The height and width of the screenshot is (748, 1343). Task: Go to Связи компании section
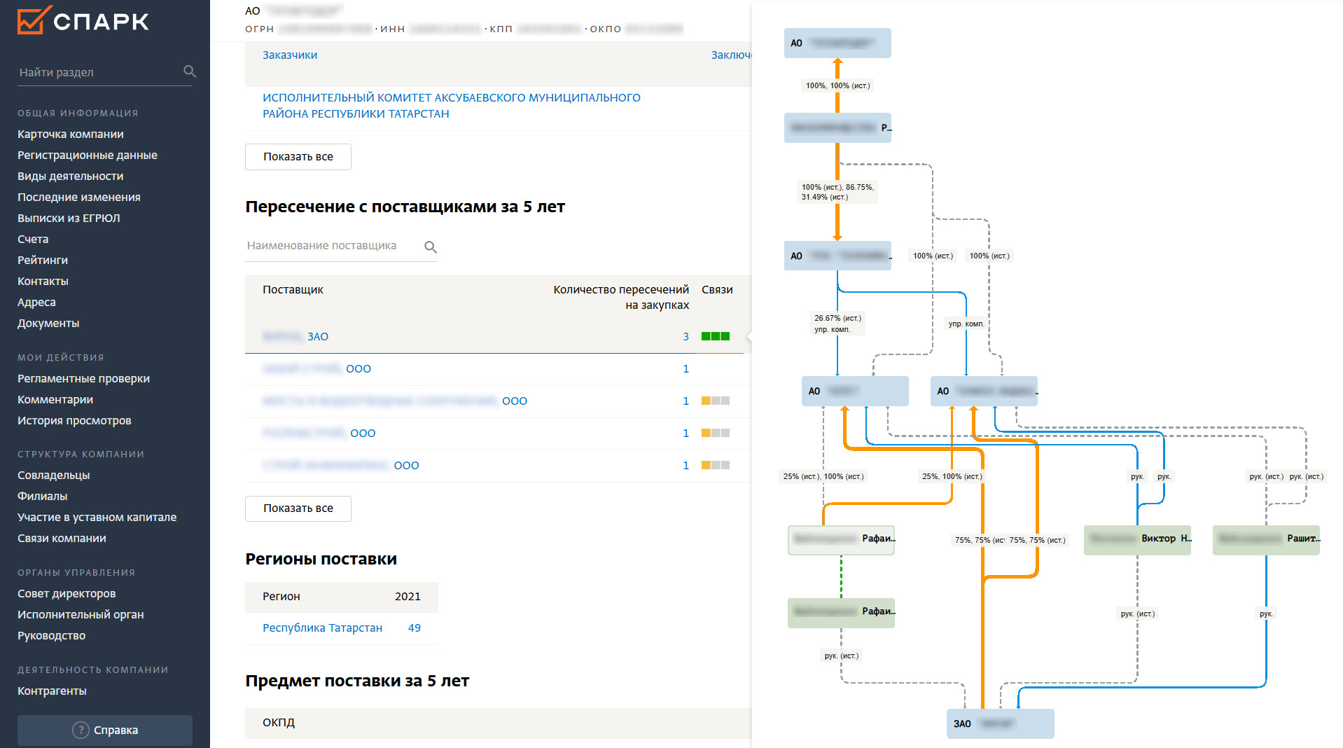pyautogui.click(x=62, y=538)
